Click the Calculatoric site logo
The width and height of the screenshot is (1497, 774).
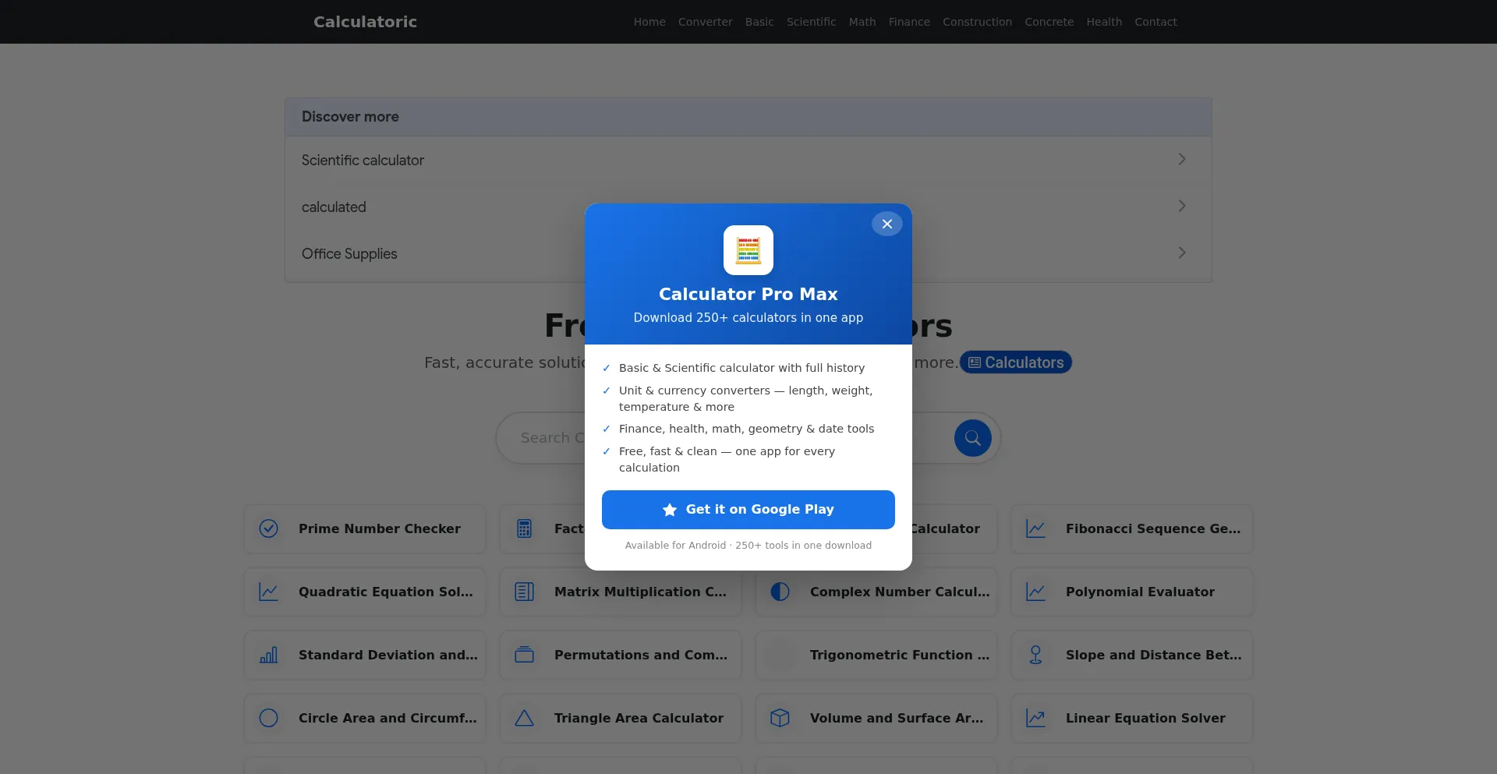tap(365, 22)
